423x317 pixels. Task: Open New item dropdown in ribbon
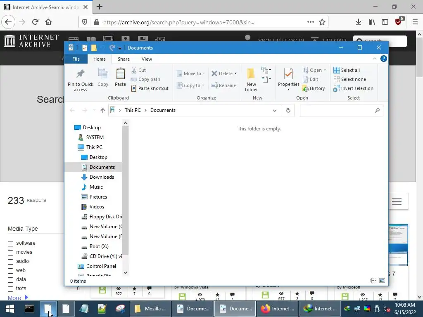(266, 70)
